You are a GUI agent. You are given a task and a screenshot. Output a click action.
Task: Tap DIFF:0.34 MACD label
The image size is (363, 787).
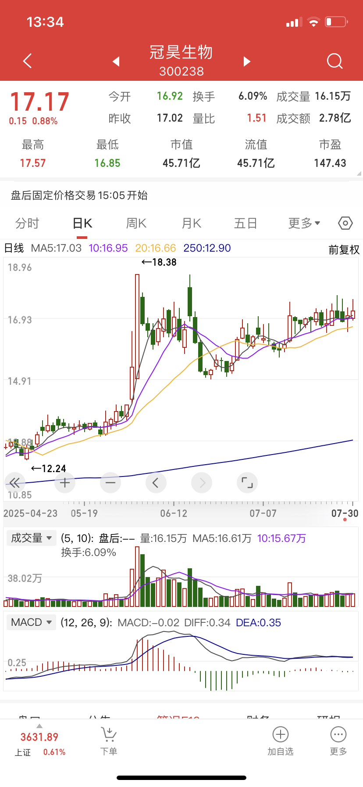[x=207, y=623]
